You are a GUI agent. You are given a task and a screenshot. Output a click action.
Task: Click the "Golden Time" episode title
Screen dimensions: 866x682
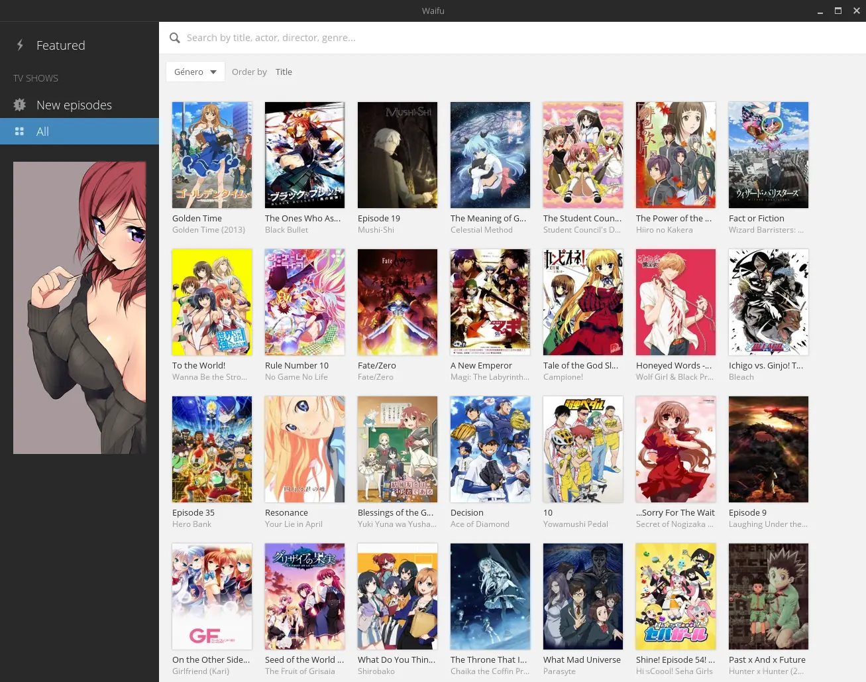point(197,218)
